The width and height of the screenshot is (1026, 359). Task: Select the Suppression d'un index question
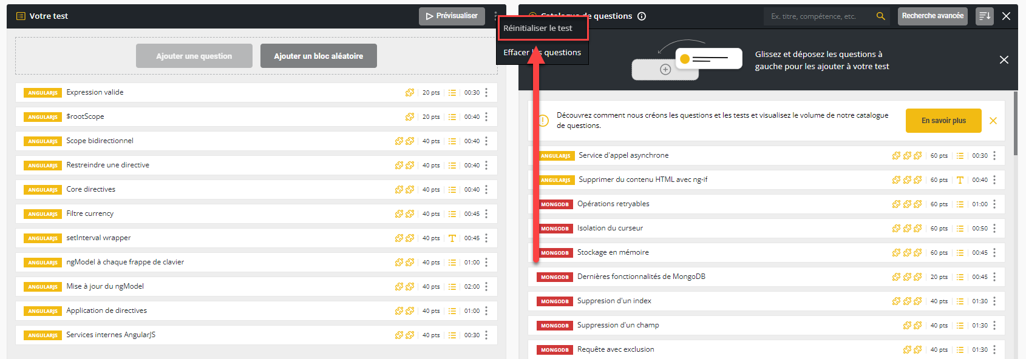(x=614, y=301)
